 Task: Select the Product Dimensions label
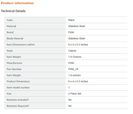pos(18,81)
